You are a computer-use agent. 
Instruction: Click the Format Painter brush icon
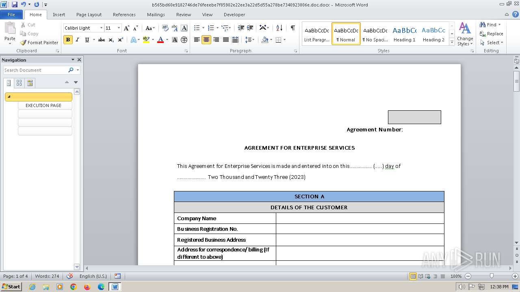click(x=23, y=43)
